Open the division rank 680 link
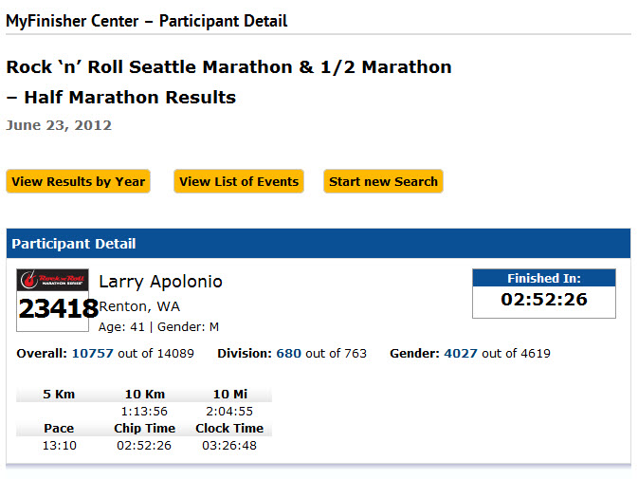This screenshot has height=479, width=638. 288,353
